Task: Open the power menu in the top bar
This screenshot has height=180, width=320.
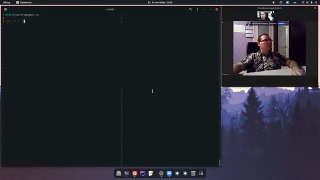Action: 316,2
